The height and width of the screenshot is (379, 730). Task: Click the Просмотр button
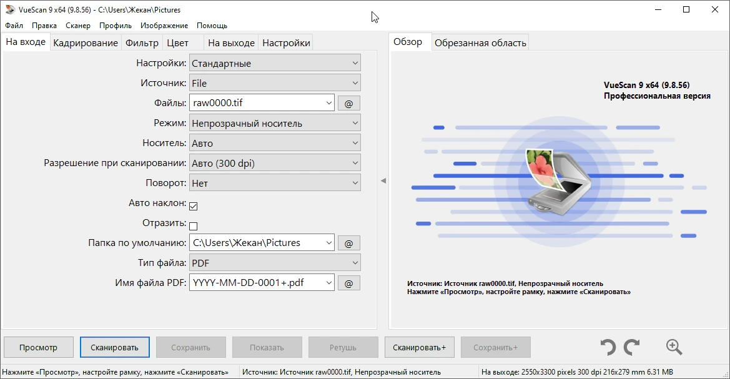(x=39, y=347)
